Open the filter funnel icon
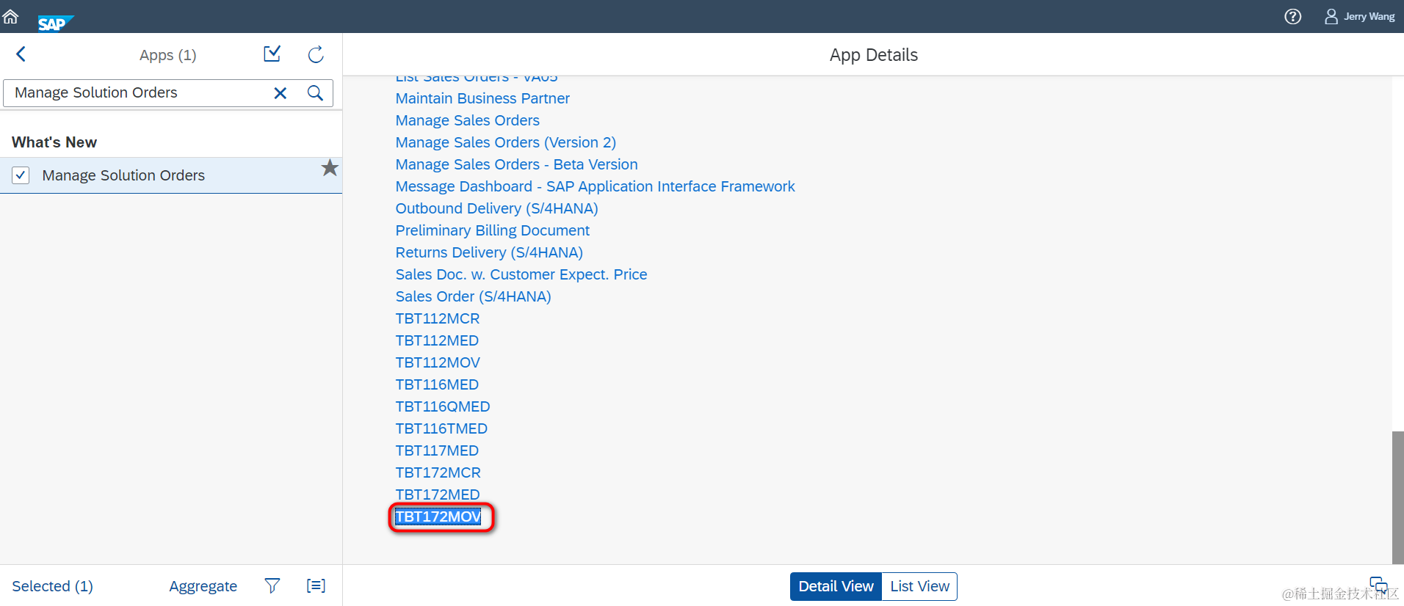The height and width of the screenshot is (606, 1404). tap(272, 585)
